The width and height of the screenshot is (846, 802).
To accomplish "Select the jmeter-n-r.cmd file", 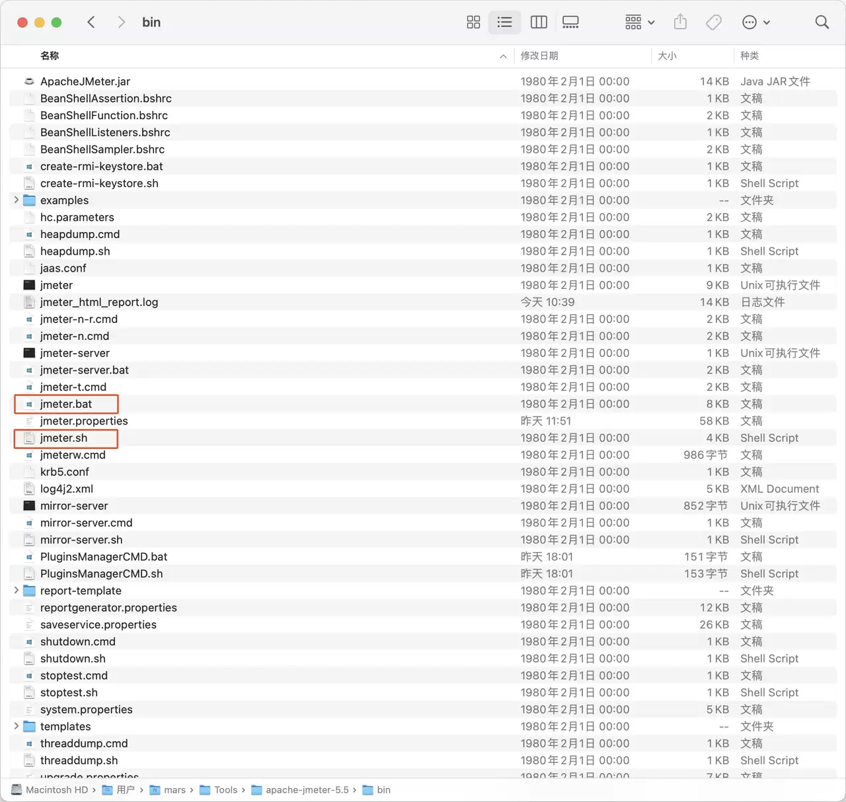I will click(x=79, y=319).
